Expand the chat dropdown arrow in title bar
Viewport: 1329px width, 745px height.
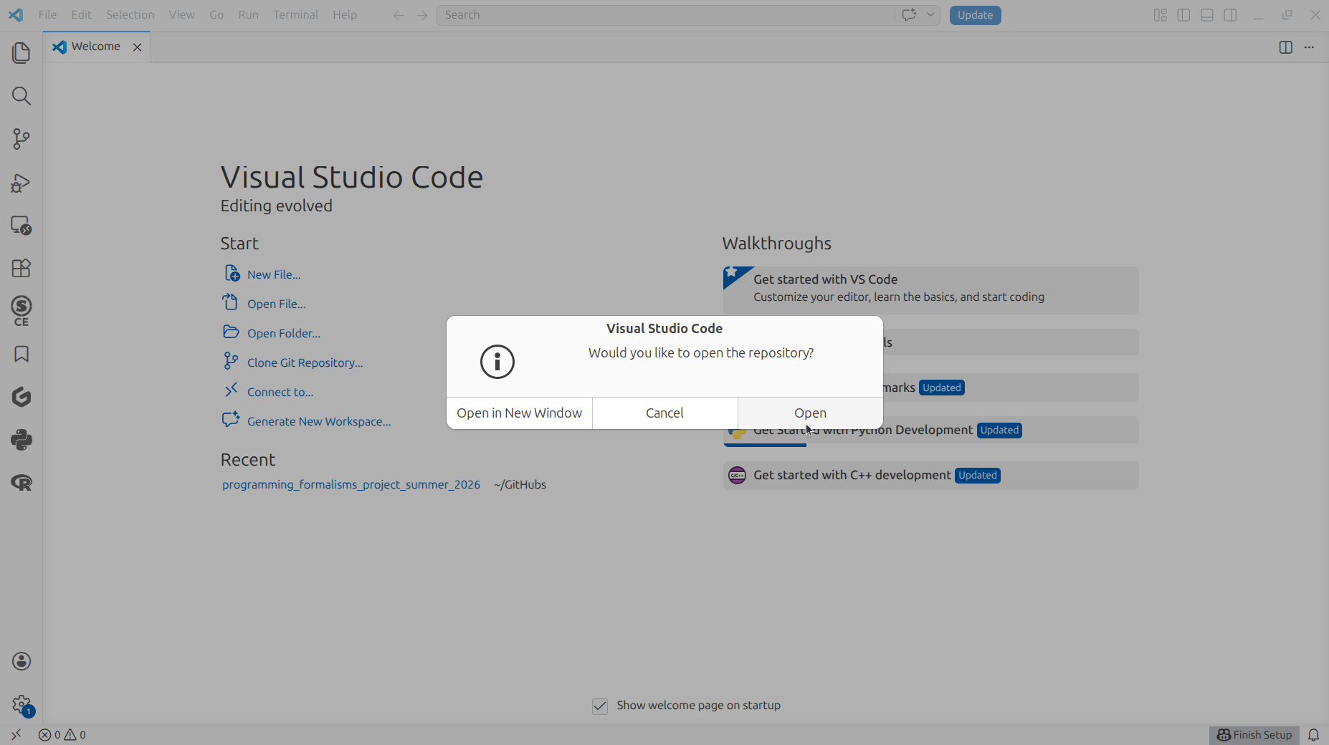coord(930,15)
